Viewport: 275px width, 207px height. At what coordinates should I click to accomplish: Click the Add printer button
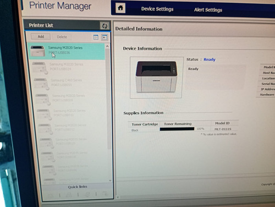(41, 36)
